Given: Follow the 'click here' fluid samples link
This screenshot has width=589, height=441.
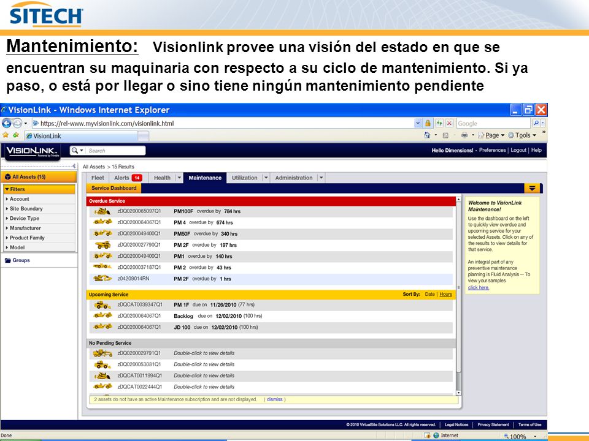Looking at the screenshot, I should 478,288.
